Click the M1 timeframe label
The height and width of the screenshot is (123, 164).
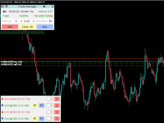coord(5,12)
